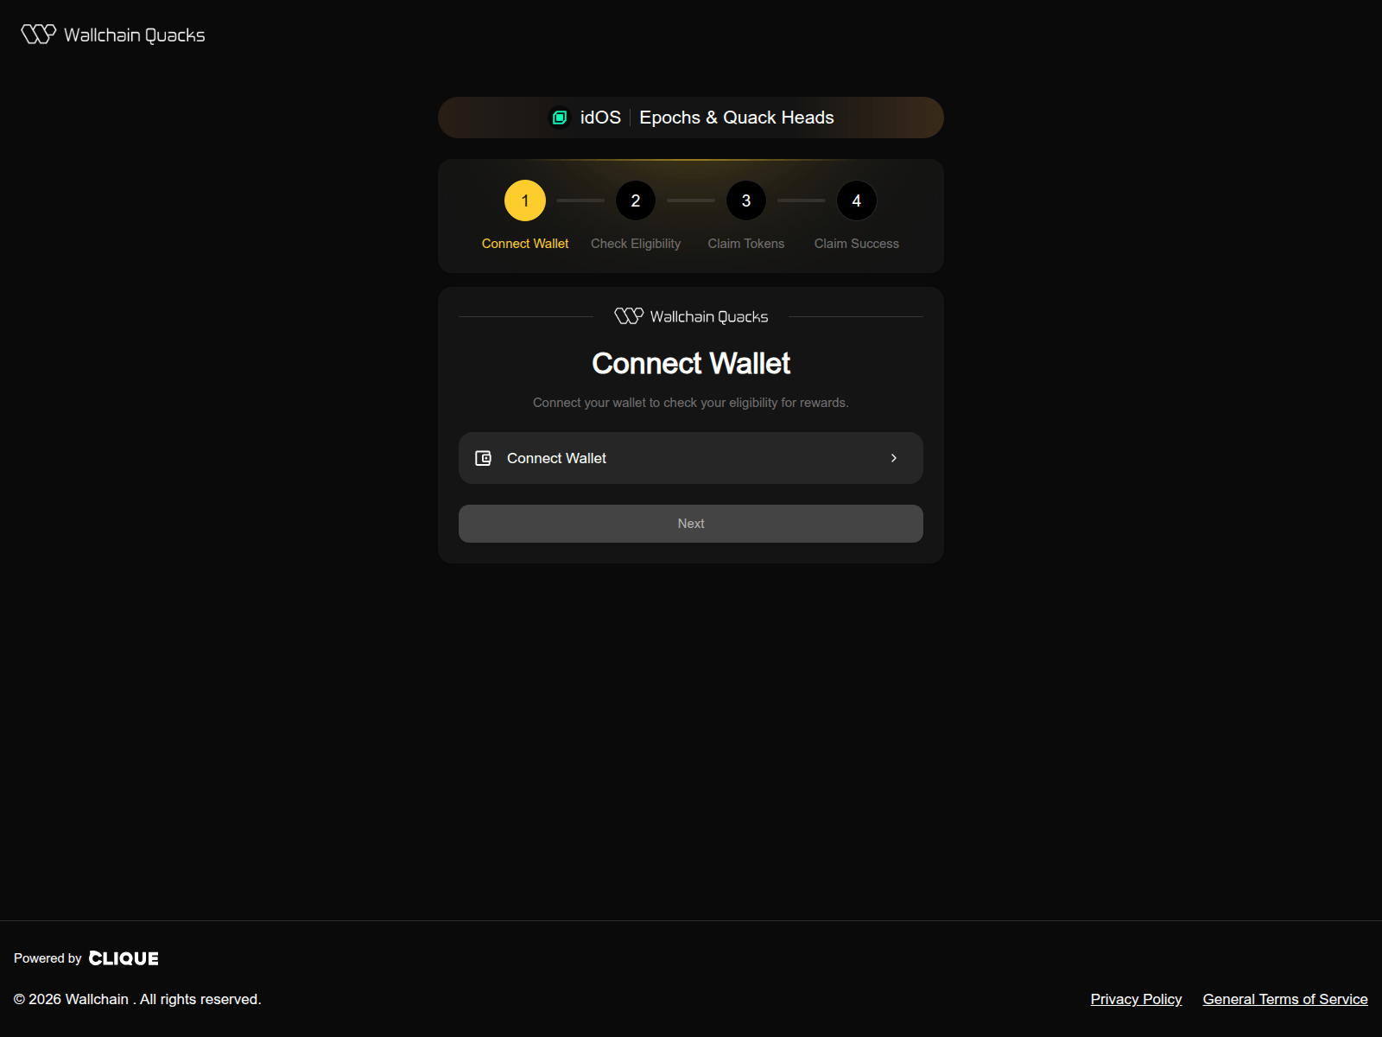Click the Wallchain Quacks logo in the header
Viewport: 1382px width, 1037px height.
coord(111,35)
